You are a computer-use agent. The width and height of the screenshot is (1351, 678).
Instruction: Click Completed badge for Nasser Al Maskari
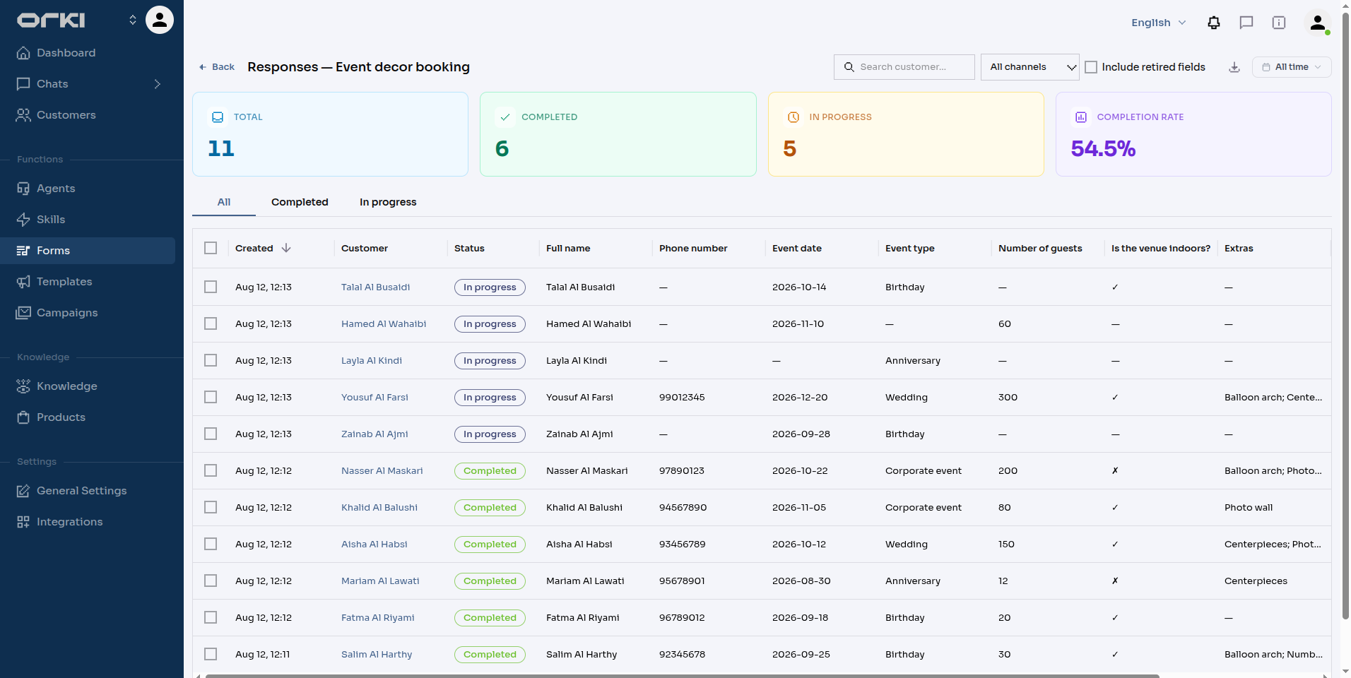pos(490,470)
